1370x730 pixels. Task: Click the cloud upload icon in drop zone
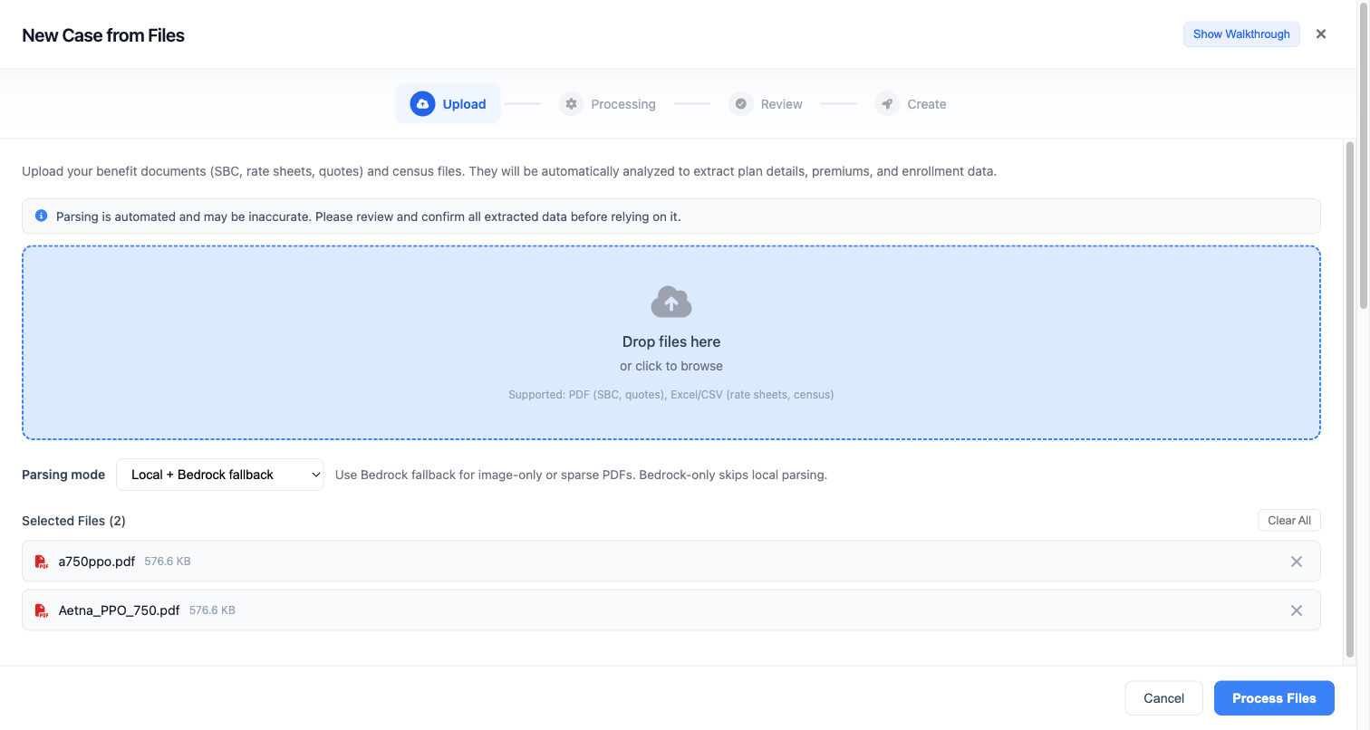click(x=671, y=303)
